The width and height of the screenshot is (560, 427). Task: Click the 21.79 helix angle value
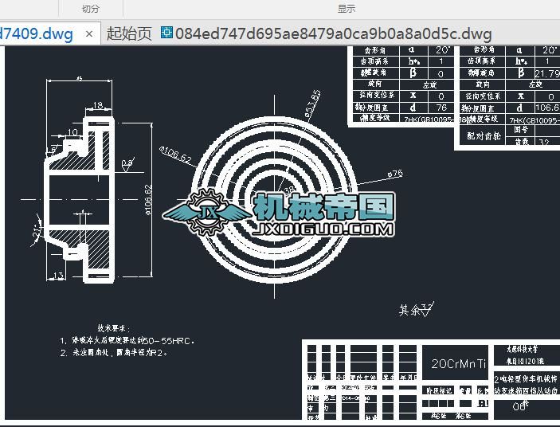click(547, 73)
